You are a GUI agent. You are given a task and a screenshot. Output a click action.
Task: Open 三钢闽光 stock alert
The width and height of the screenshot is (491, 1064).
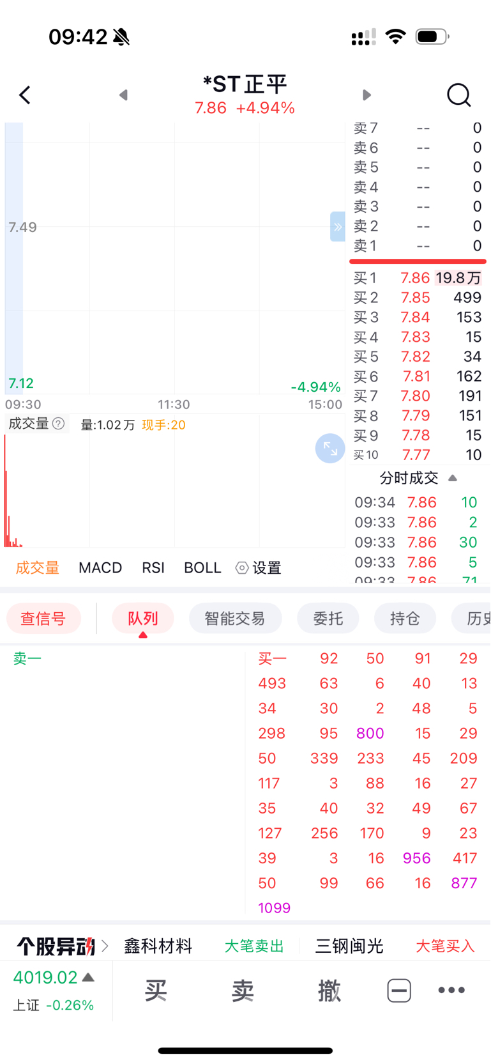pyautogui.click(x=349, y=946)
